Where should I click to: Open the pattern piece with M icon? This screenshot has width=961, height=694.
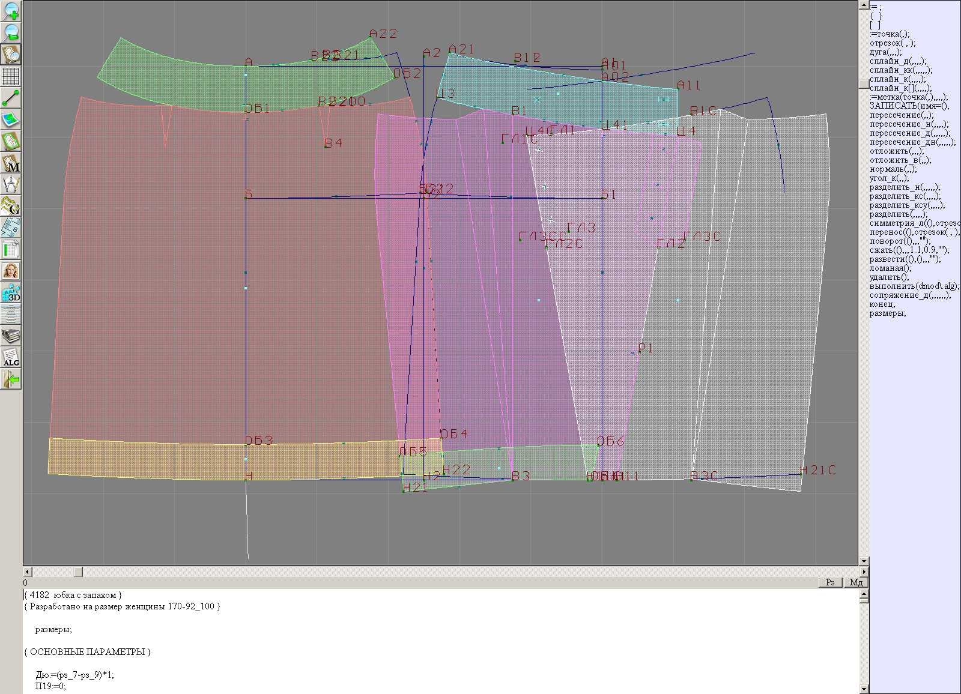click(11, 163)
